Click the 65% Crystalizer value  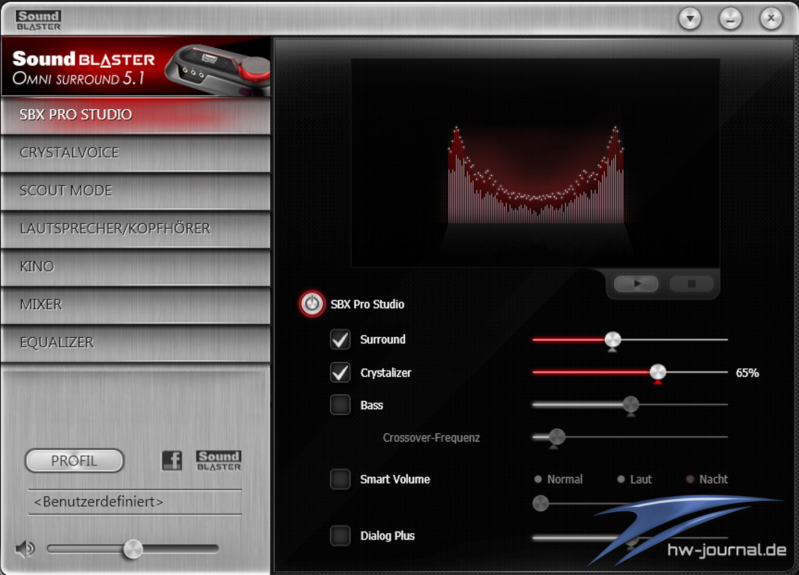(747, 373)
